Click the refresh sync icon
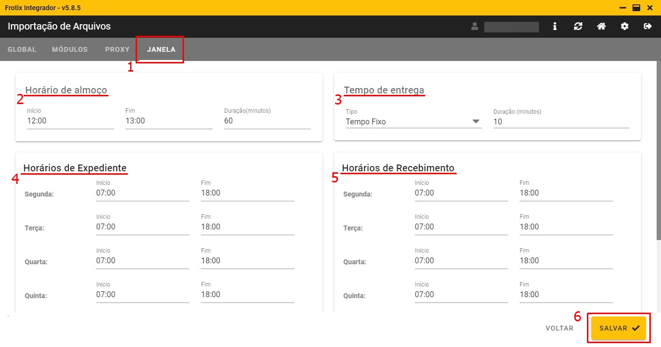Screen dimensions: 661x347 click(578, 27)
